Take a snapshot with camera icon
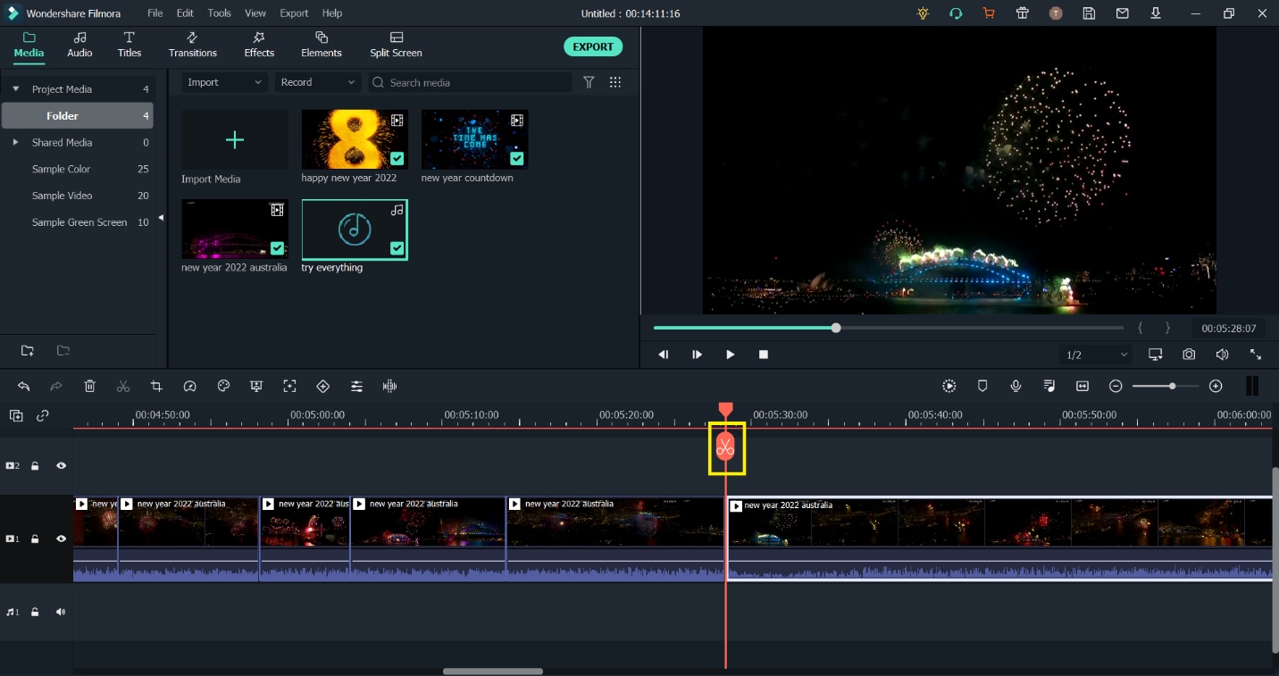 point(1189,355)
